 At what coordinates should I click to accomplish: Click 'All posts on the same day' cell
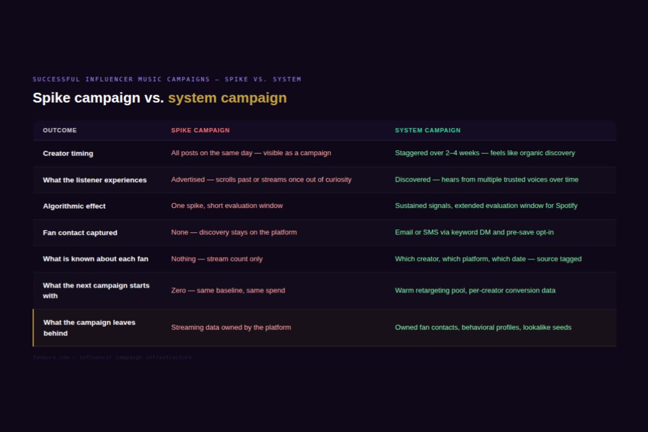tap(251, 153)
